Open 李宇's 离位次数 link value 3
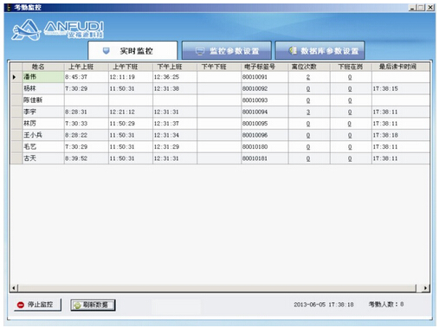The width and height of the screenshot is (439, 328). (x=308, y=113)
